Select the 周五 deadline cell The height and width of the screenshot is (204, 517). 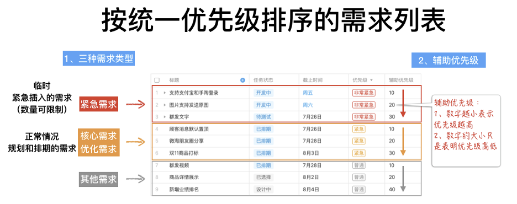pos(308,93)
